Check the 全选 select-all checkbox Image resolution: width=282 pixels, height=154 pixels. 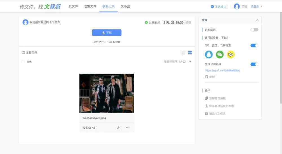pos(23,62)
